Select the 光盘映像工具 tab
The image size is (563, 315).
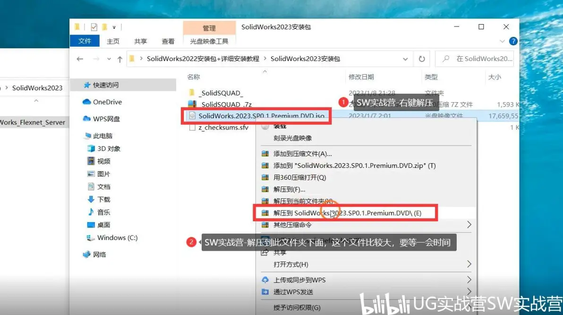pyautogui.click(x=209, y=41)
